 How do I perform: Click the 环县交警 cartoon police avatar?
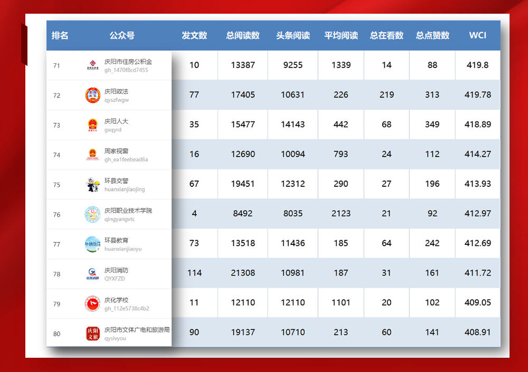click(x=92, y=185)
